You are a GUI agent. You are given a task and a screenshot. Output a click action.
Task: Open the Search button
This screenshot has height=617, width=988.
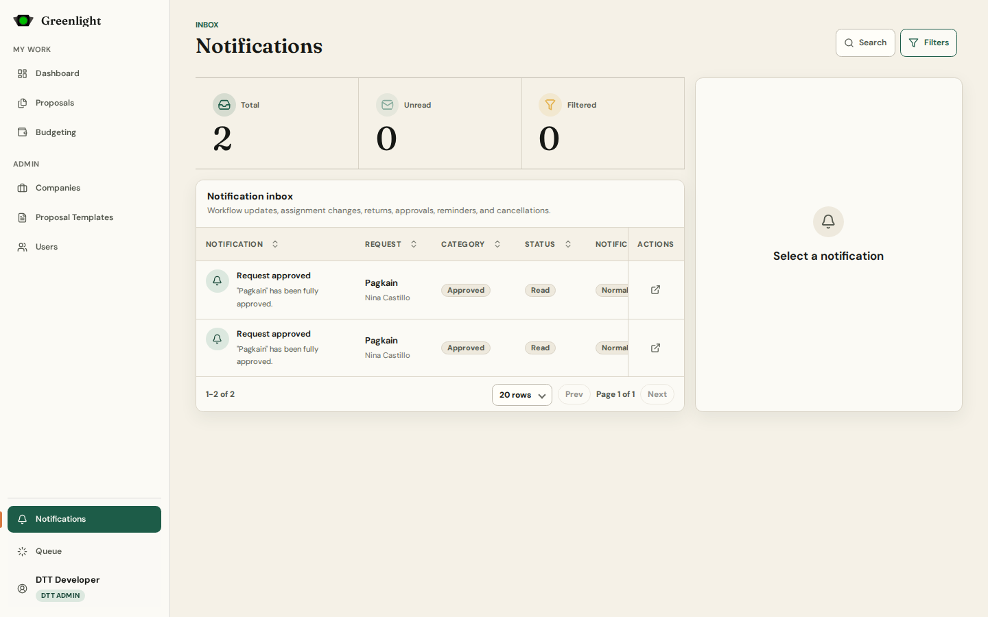pos(865,43)
